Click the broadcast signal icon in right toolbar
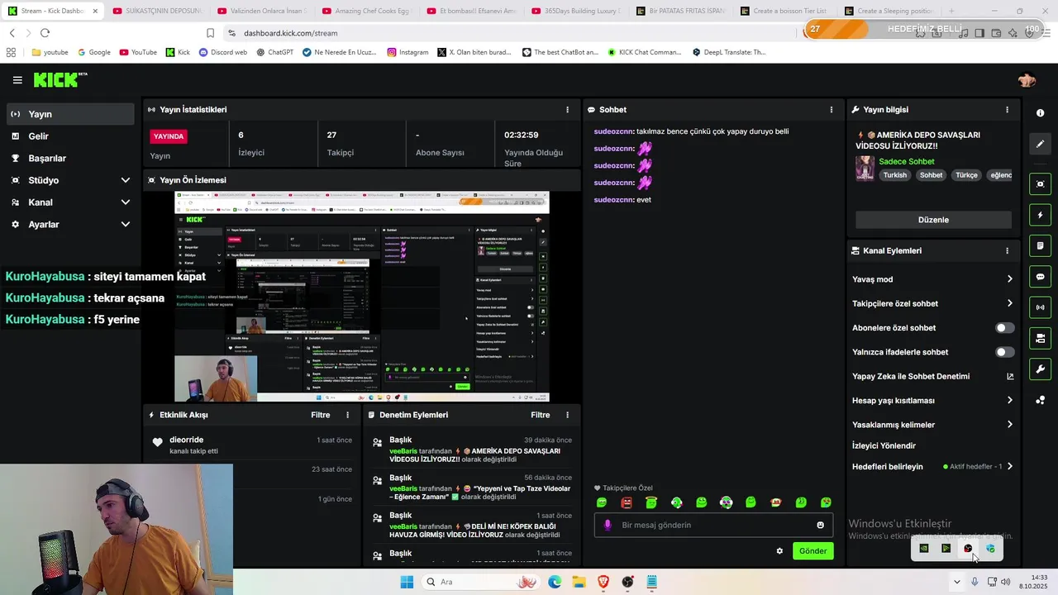 (x=1040, y=307)
